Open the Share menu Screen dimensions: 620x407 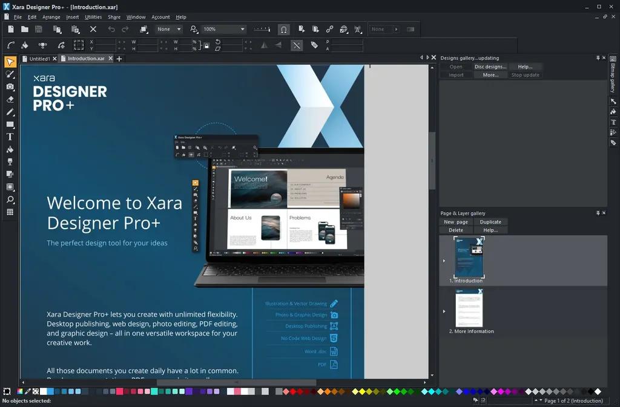pyautogui.click(x=114, y=17)
